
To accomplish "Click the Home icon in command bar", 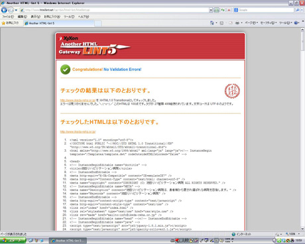I will pos(212,23).
